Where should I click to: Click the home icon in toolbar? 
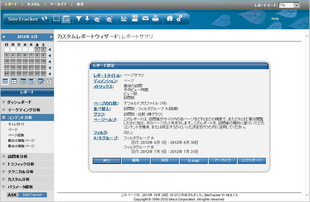170,18
